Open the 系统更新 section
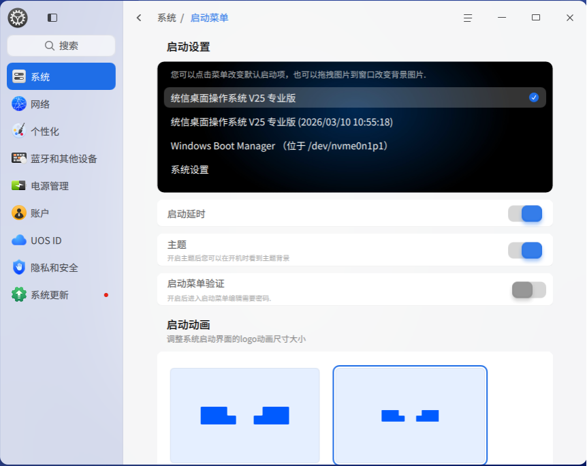 [x=61, y=295]
